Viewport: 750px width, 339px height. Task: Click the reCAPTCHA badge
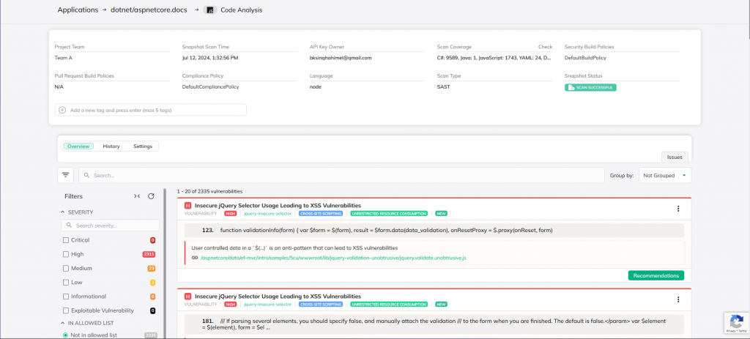(735, 324)
